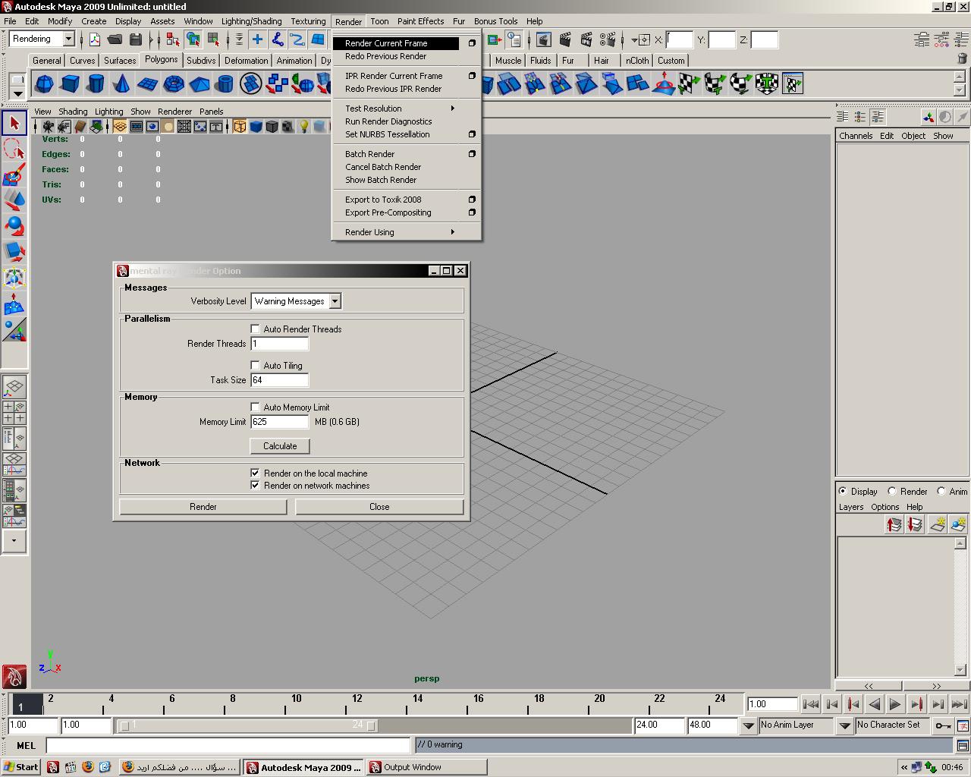The width and height of the screenshot is (971, 777).
Task: Create a polygon cube from shelf
Action: tap(71, 83)
